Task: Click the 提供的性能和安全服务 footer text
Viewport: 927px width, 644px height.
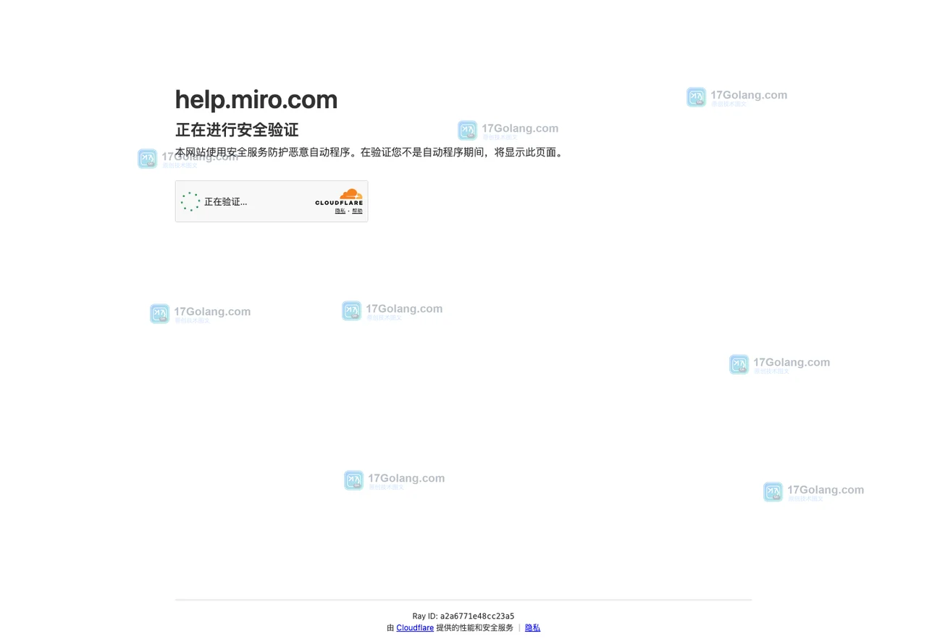Action: coord(474,628)
